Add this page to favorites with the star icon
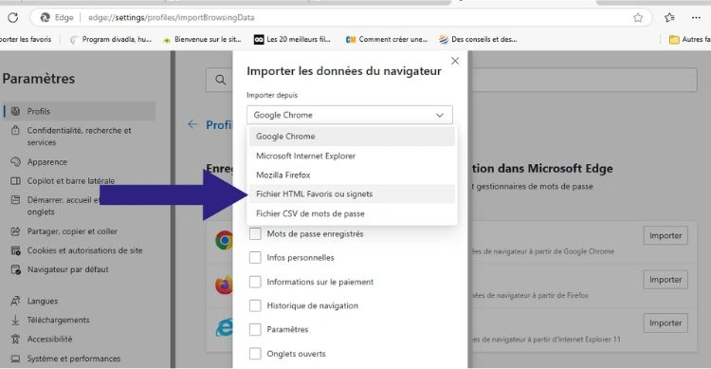 638,18
